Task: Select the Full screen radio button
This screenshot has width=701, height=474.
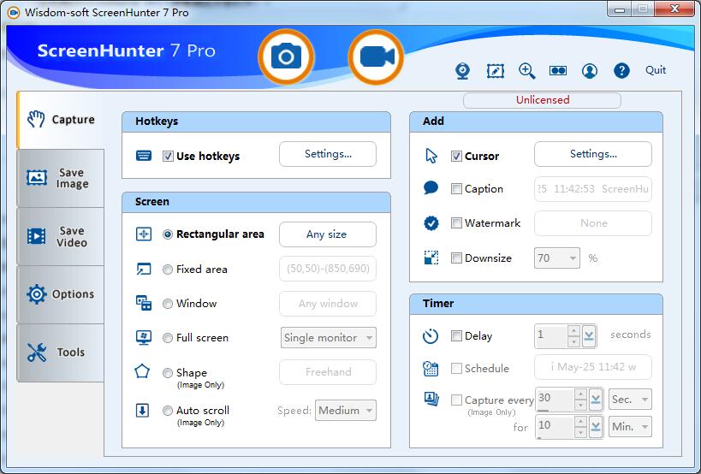Action: [x=168, y=338]
